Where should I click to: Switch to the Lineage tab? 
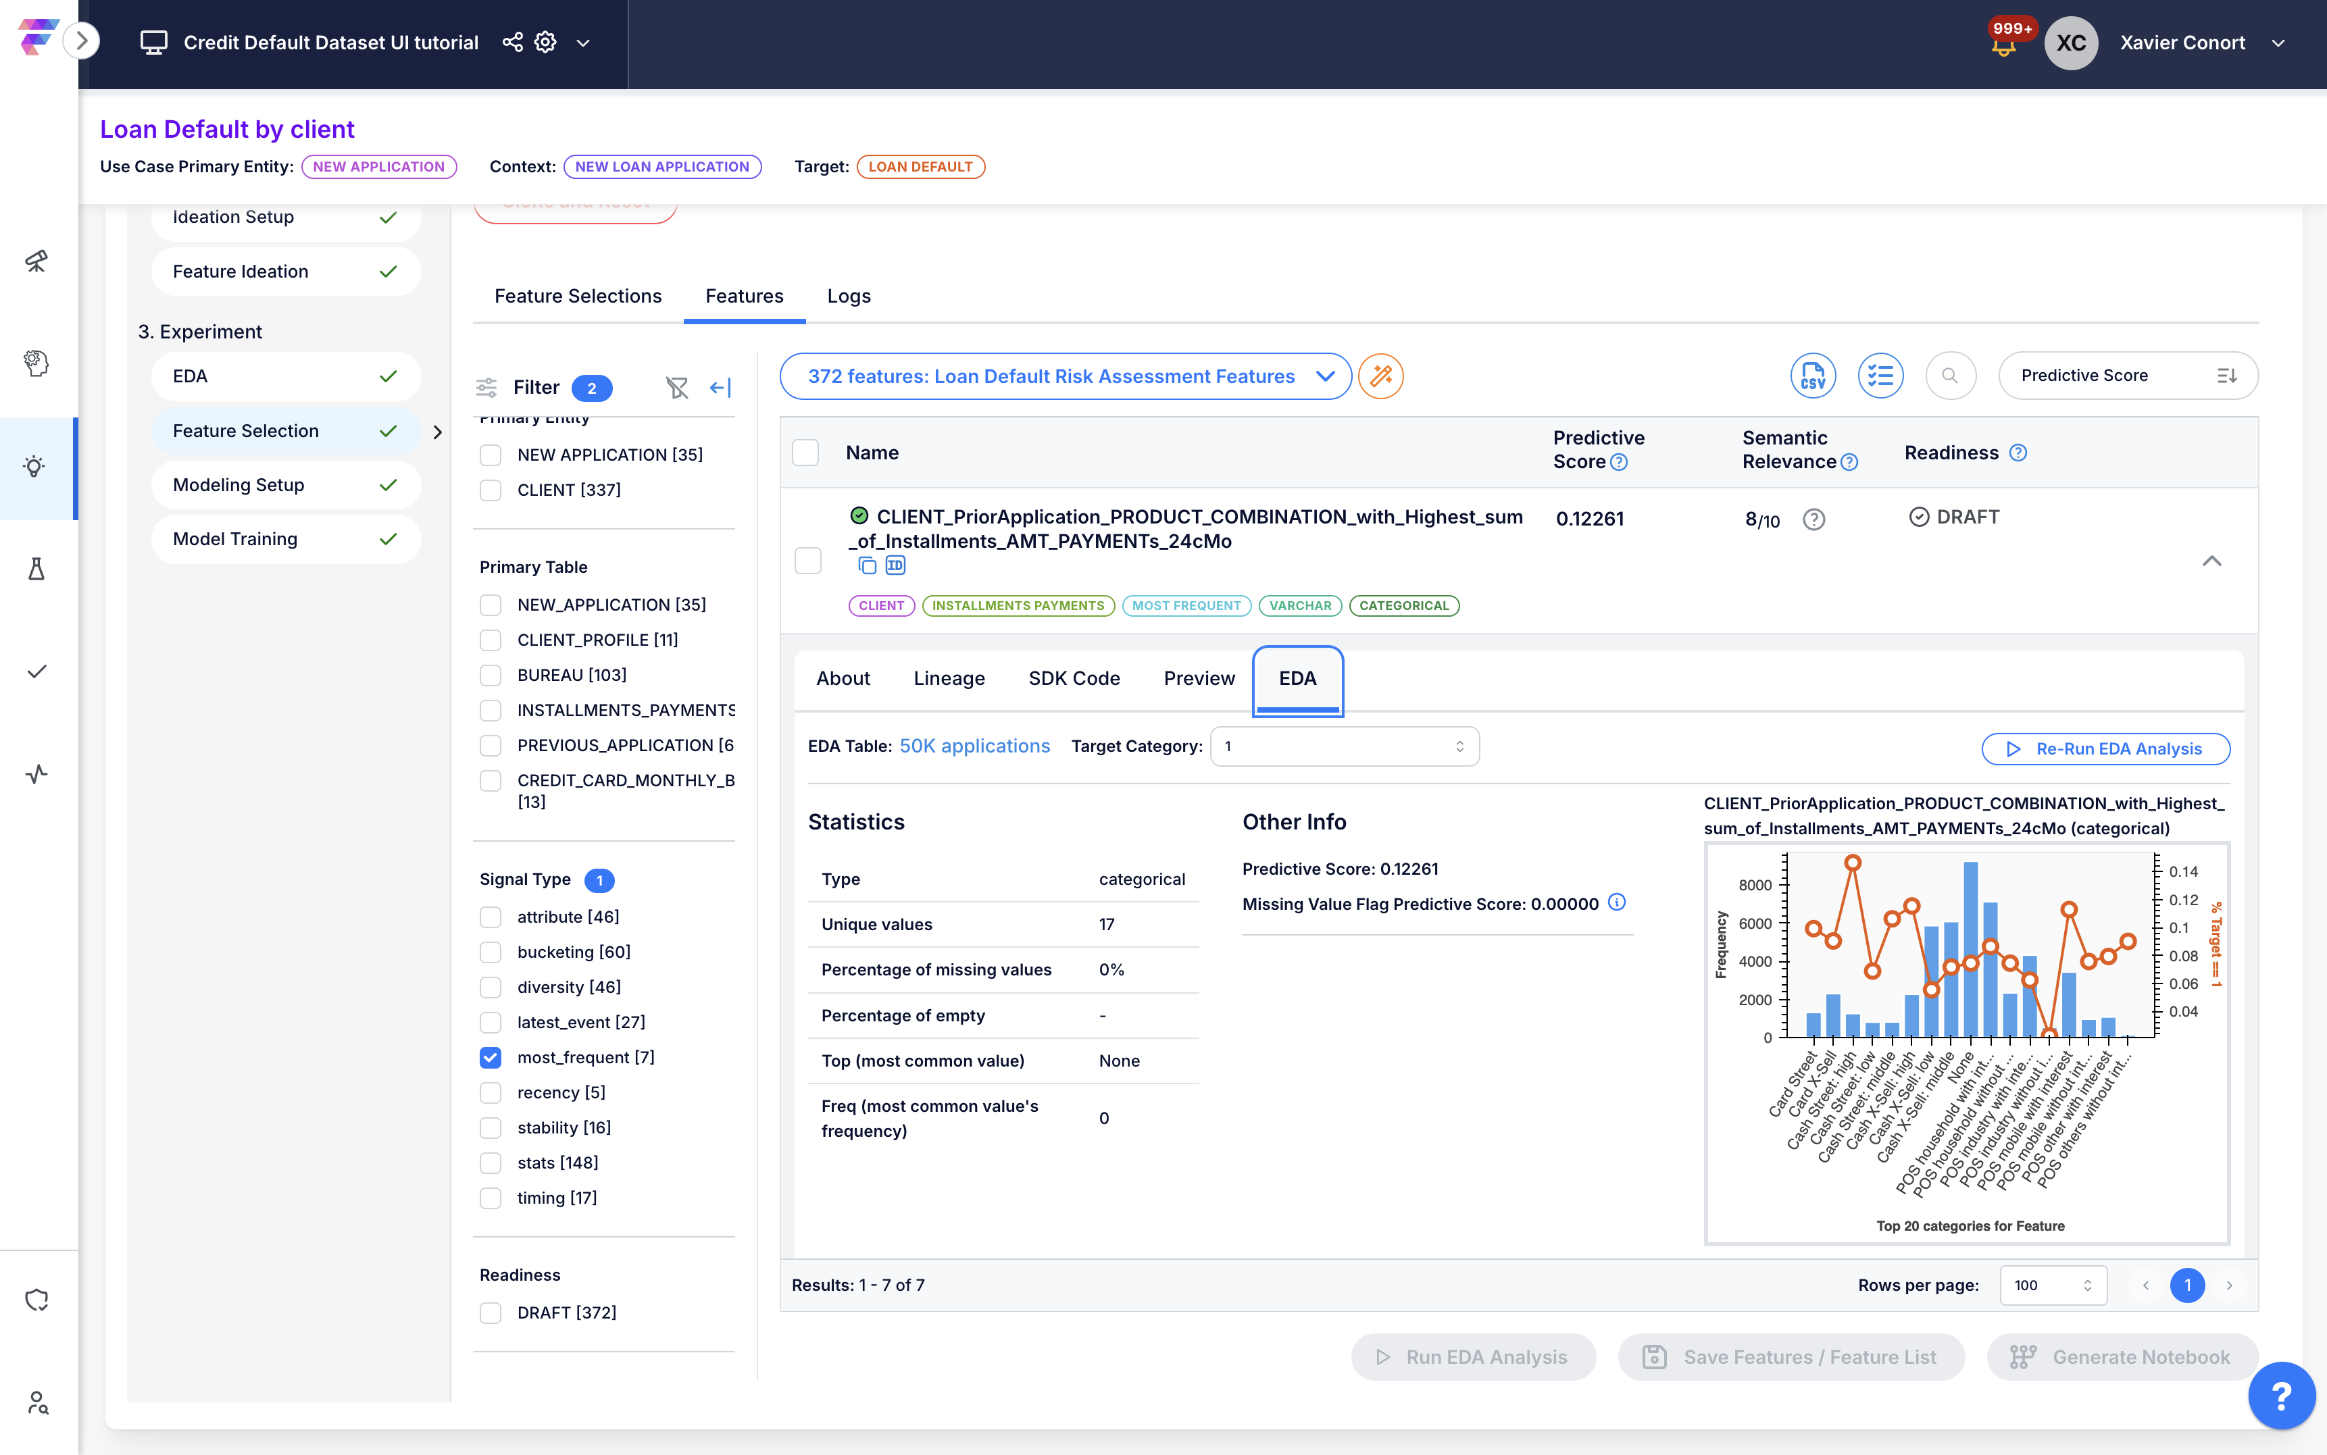[x=948, y=678]
